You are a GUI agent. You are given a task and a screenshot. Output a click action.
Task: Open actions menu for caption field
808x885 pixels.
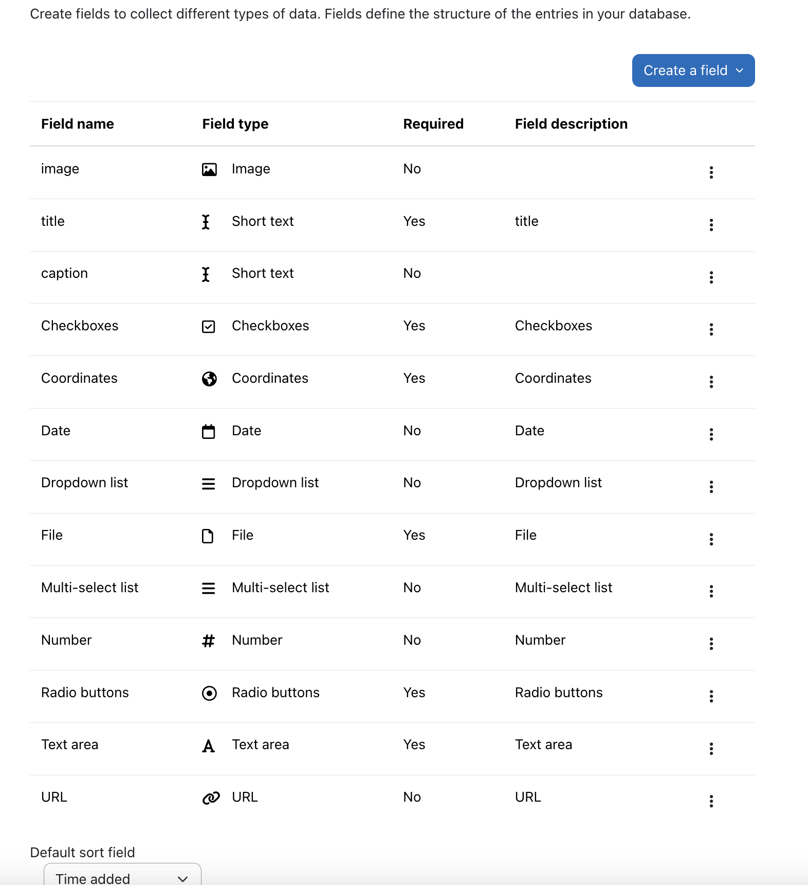tap(711, 277)
